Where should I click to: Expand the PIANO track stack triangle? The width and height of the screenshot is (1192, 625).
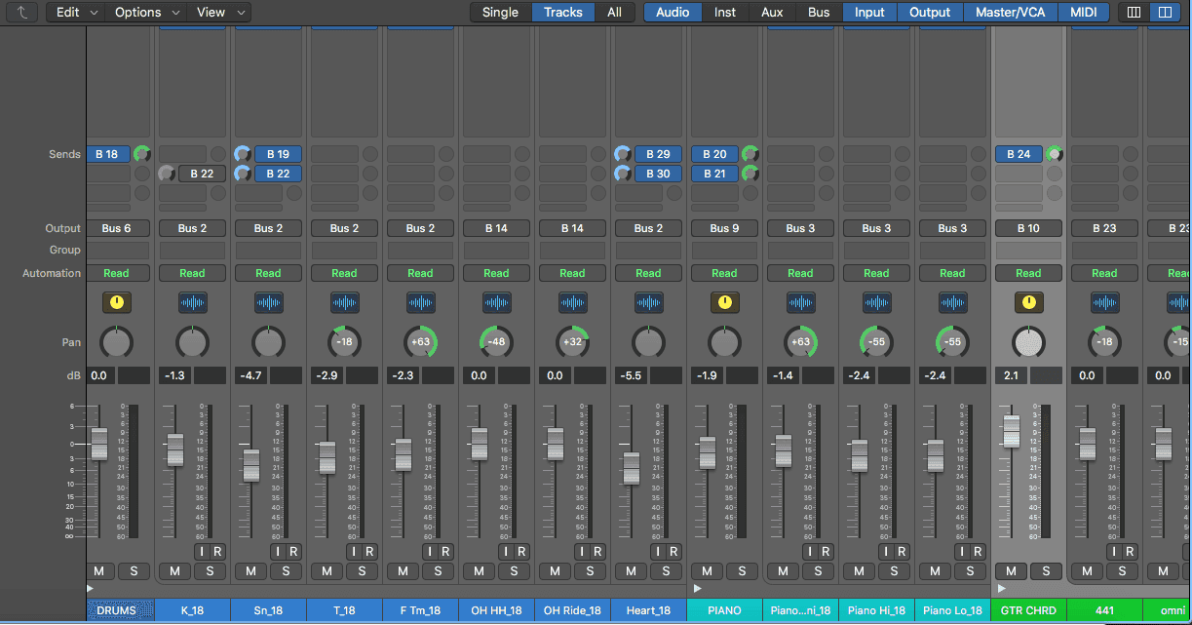click(x=696, y=588)
